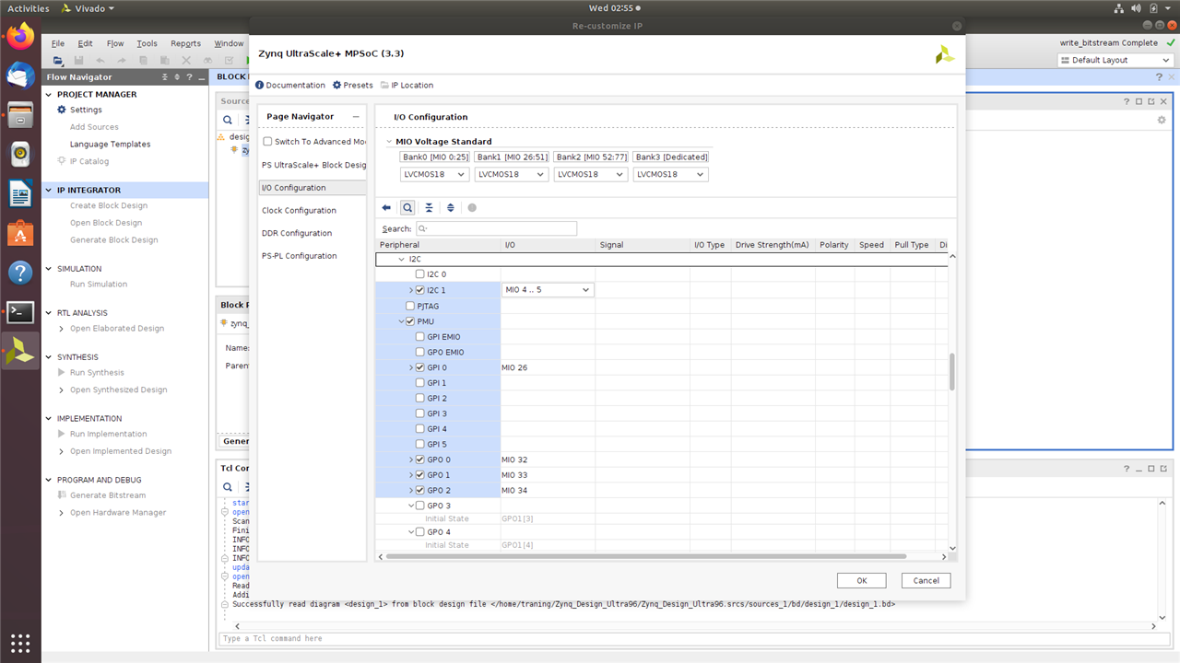
Task: Open the Tools menu
Action: [x=147, y=43]
